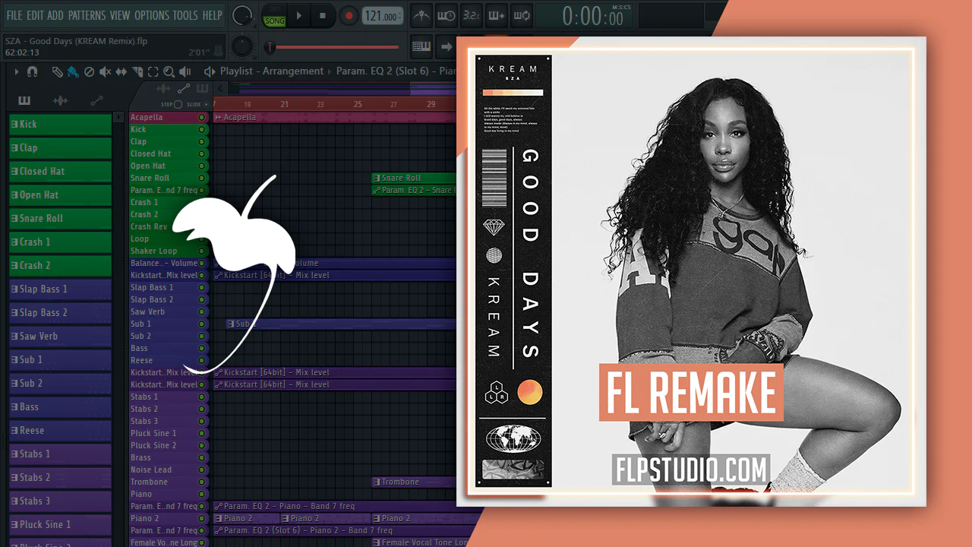Open the FILE menu
Image resolution: width=972 pixels, height=547 pixels.
point(14,15)
